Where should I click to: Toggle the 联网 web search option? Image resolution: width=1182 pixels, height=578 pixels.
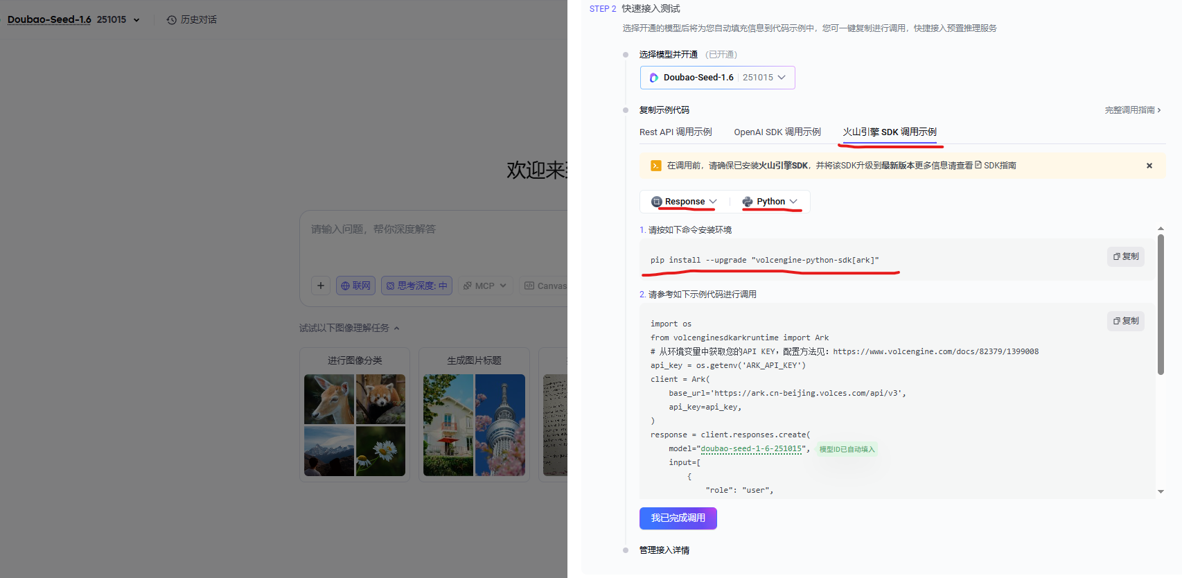point(355,286)
